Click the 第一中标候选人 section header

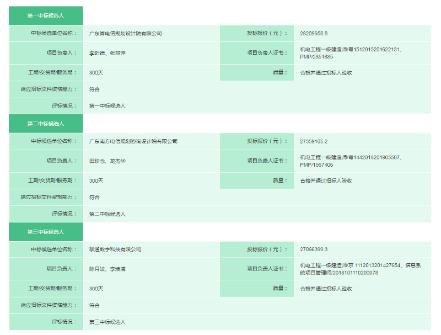(x=46, y=15)
